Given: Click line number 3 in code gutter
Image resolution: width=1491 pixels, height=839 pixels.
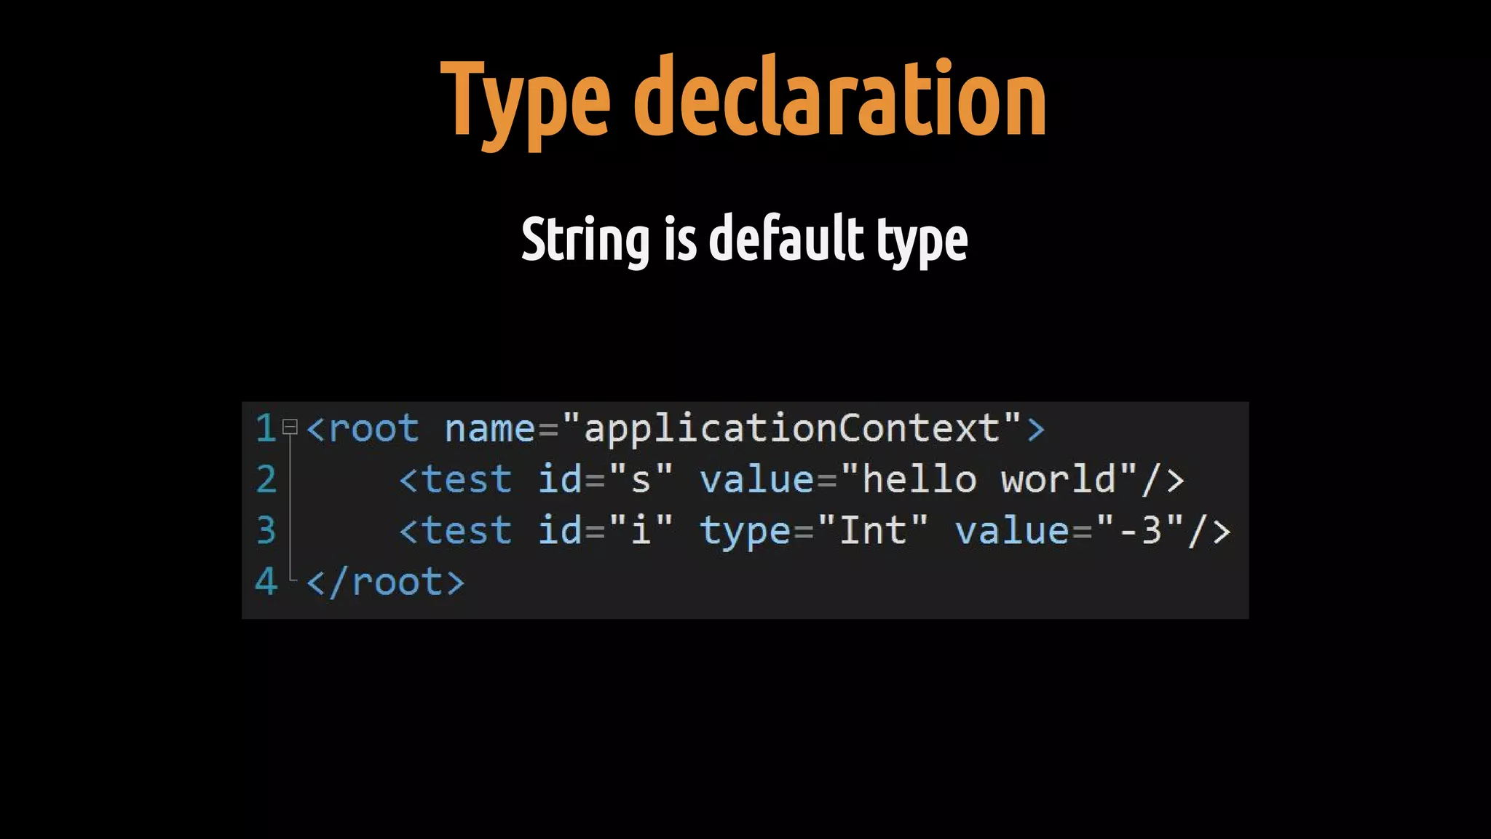Looking at the screenshot, I should [266, 530].
